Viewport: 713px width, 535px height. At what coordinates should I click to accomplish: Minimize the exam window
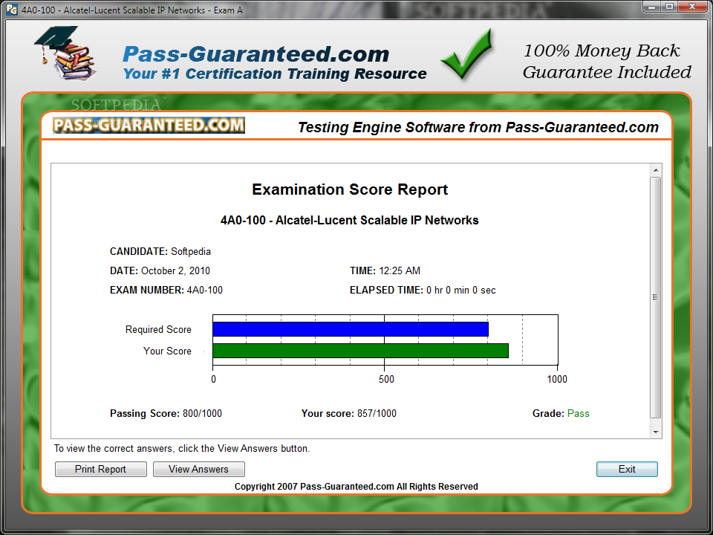[651, 7]
